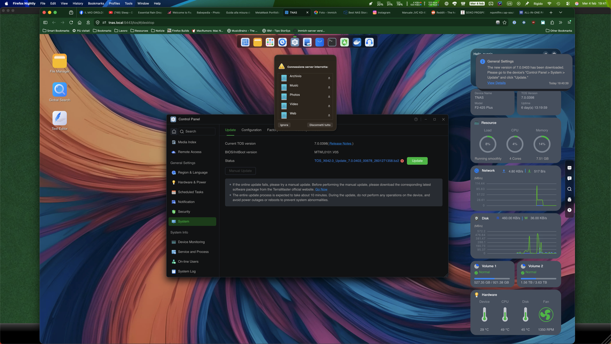Open Device Monitoring page
Screen dimensions: 611x344
coord(192,242)
